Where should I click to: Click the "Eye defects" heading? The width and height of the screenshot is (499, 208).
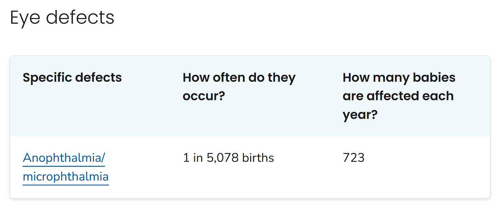click(62, 18)
